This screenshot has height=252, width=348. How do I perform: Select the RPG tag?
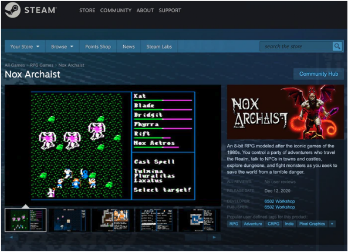click(234, 224)
